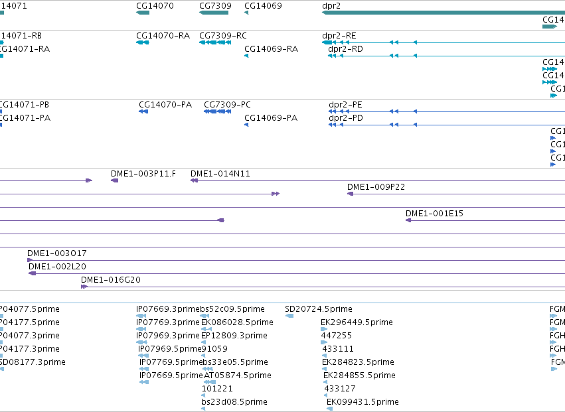565x412 pixels.
Task: Click the EK099431.5prime arrow glyph
Action: tap(329, 409)
